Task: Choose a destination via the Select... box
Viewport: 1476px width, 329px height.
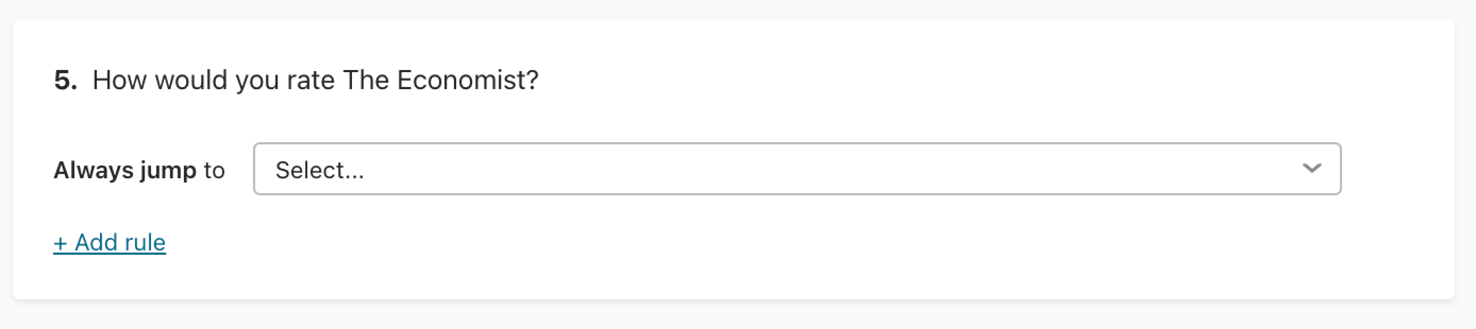Action: coord(797,169)
